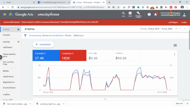Open the blue clicks metric dropdown
This screenshot has width=190, height=107.
pyautogui.click(x=40, y=53)
